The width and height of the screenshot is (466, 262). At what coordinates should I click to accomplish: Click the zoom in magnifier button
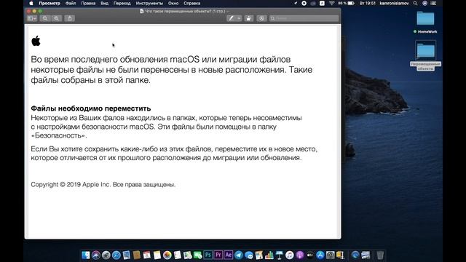tap(56, 18)
